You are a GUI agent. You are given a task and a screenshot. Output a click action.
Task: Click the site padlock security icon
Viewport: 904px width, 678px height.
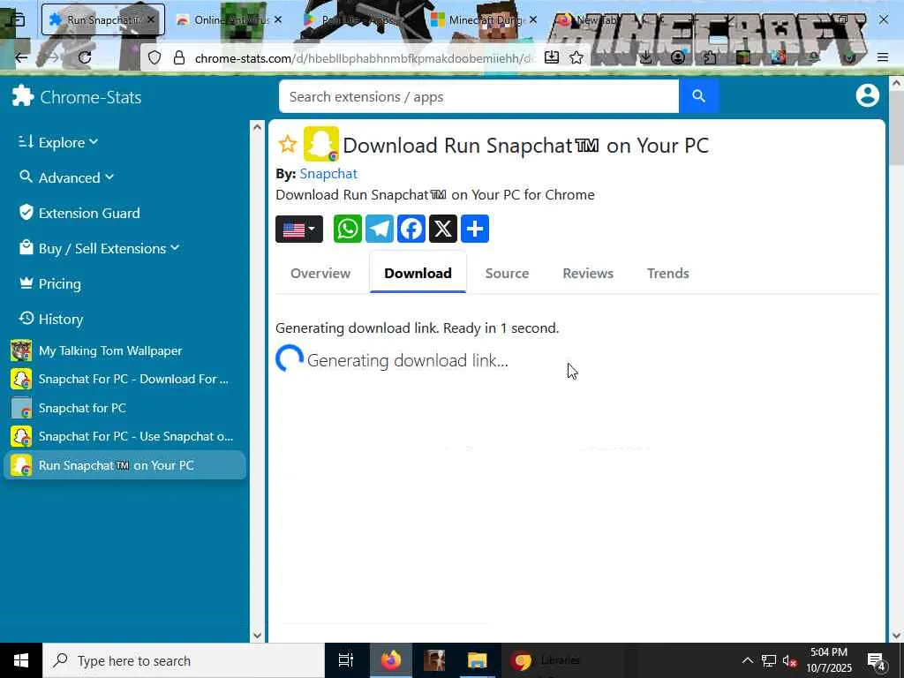click(179, 57)
